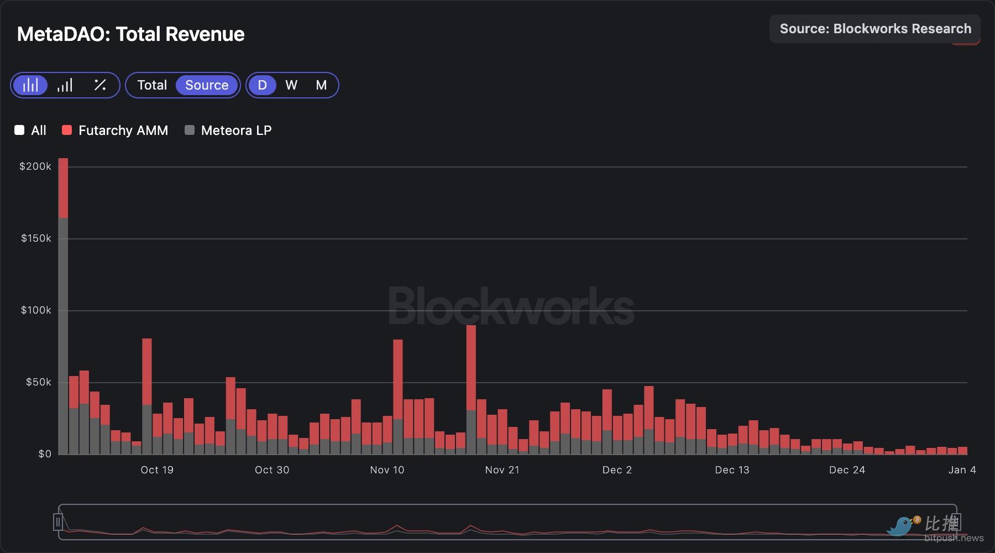Select the D daily interval option

tap(263, 85)
